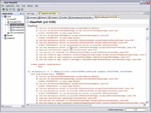
Task: Close the threaddump 04:53:53 PM tab
Action: coord(119,17)
